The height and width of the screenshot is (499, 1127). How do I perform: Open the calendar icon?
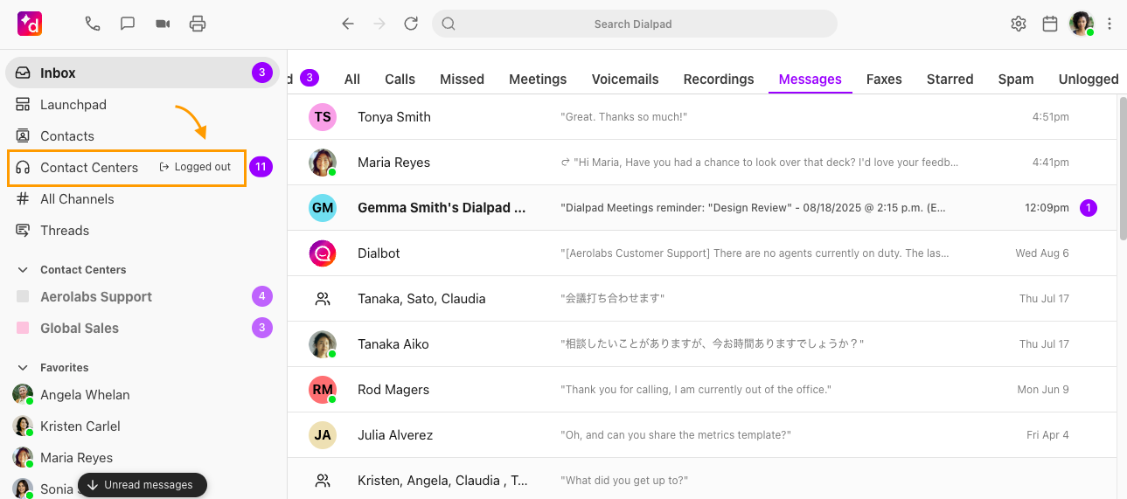point(1050,24)
